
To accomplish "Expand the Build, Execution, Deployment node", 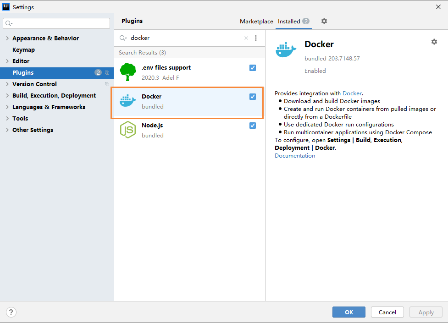I will (x=7, y=95).
